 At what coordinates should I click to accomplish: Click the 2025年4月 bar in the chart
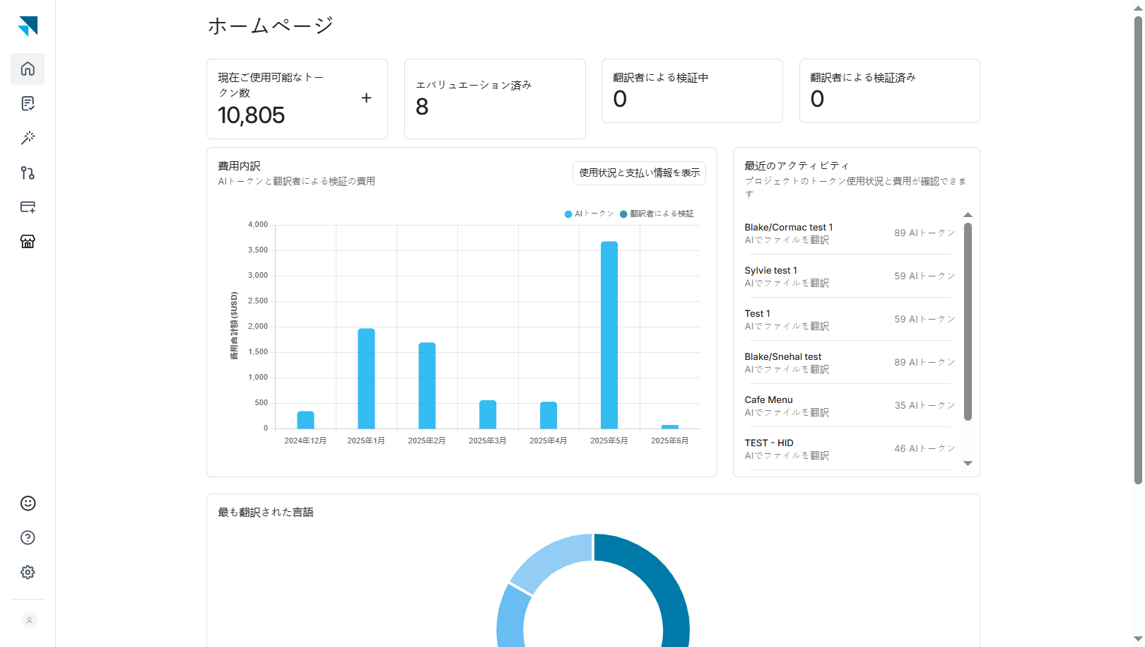(548, 415)
